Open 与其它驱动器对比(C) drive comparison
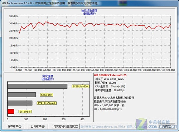 click(66, 126)
